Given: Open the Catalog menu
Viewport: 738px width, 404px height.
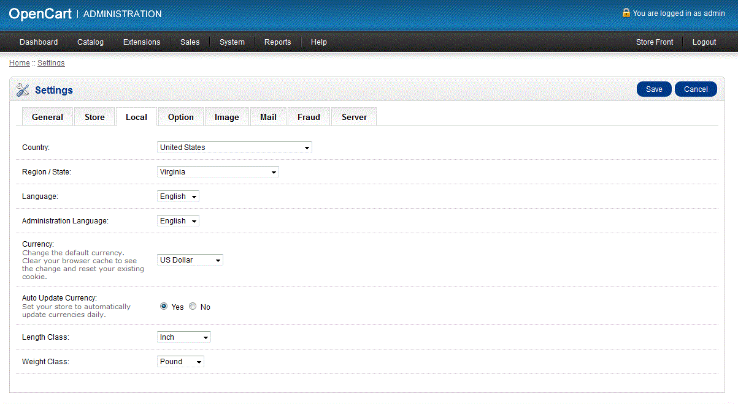Looking at the screenshot, I should click(x=90, y=42).
